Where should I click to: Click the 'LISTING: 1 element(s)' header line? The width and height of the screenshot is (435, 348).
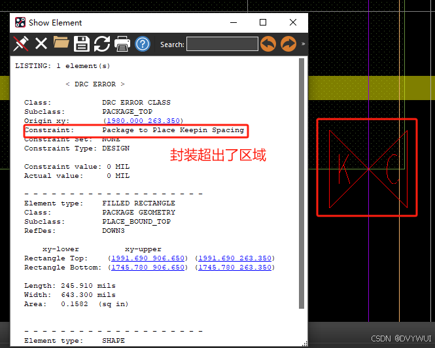(63, 66)
